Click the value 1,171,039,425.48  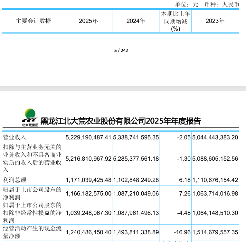pos(88,180)
